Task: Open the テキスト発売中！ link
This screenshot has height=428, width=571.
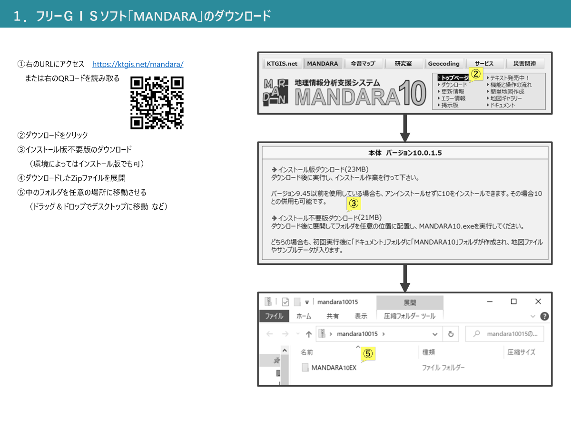Action: coord(509,78)
